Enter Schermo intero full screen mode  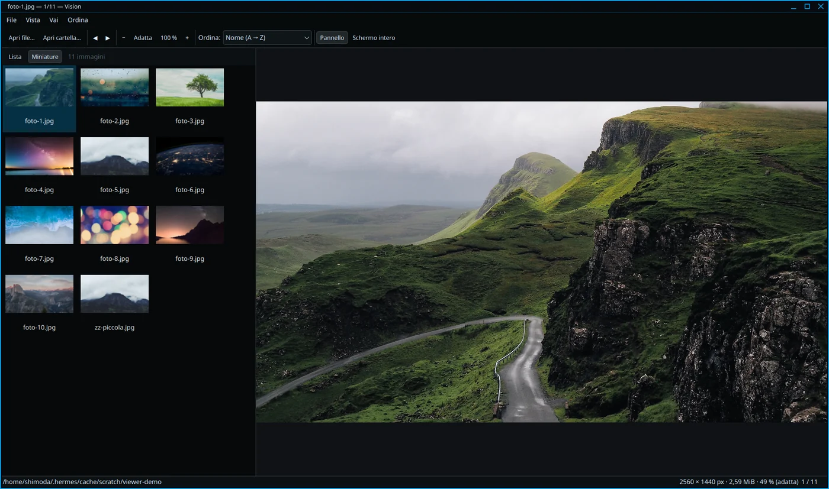[374, 38]
